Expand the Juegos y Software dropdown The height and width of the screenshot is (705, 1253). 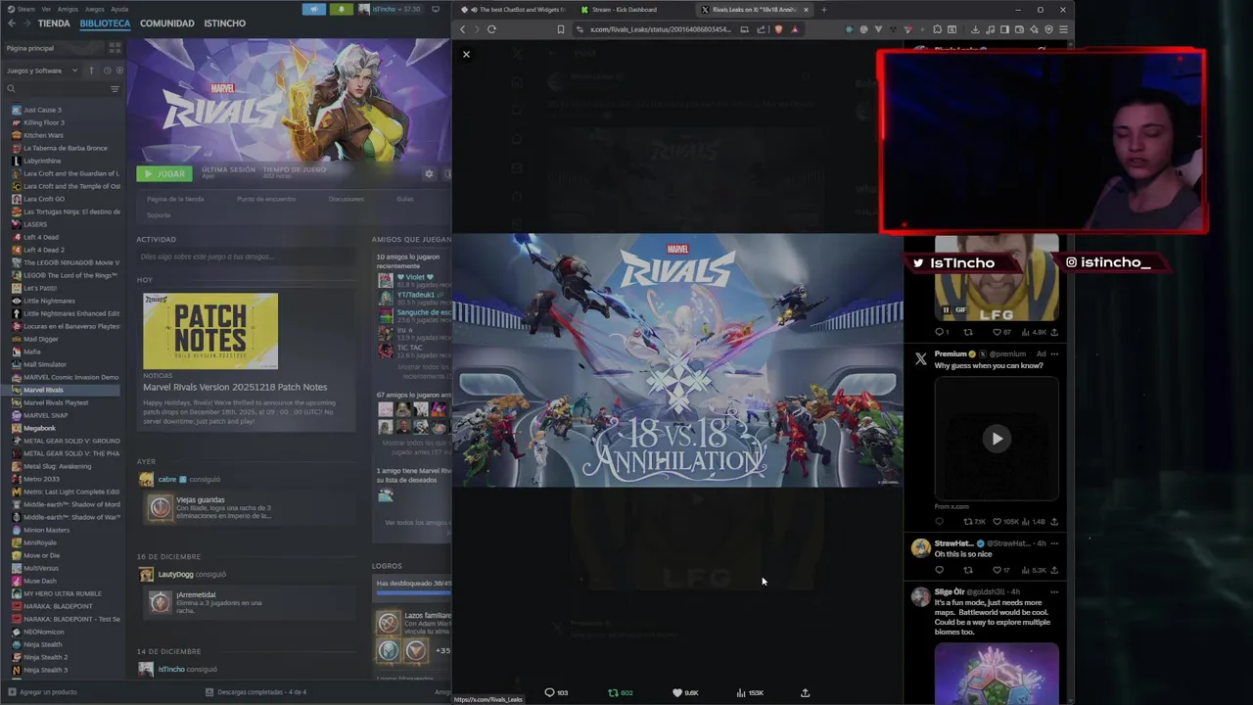point(42,70)
